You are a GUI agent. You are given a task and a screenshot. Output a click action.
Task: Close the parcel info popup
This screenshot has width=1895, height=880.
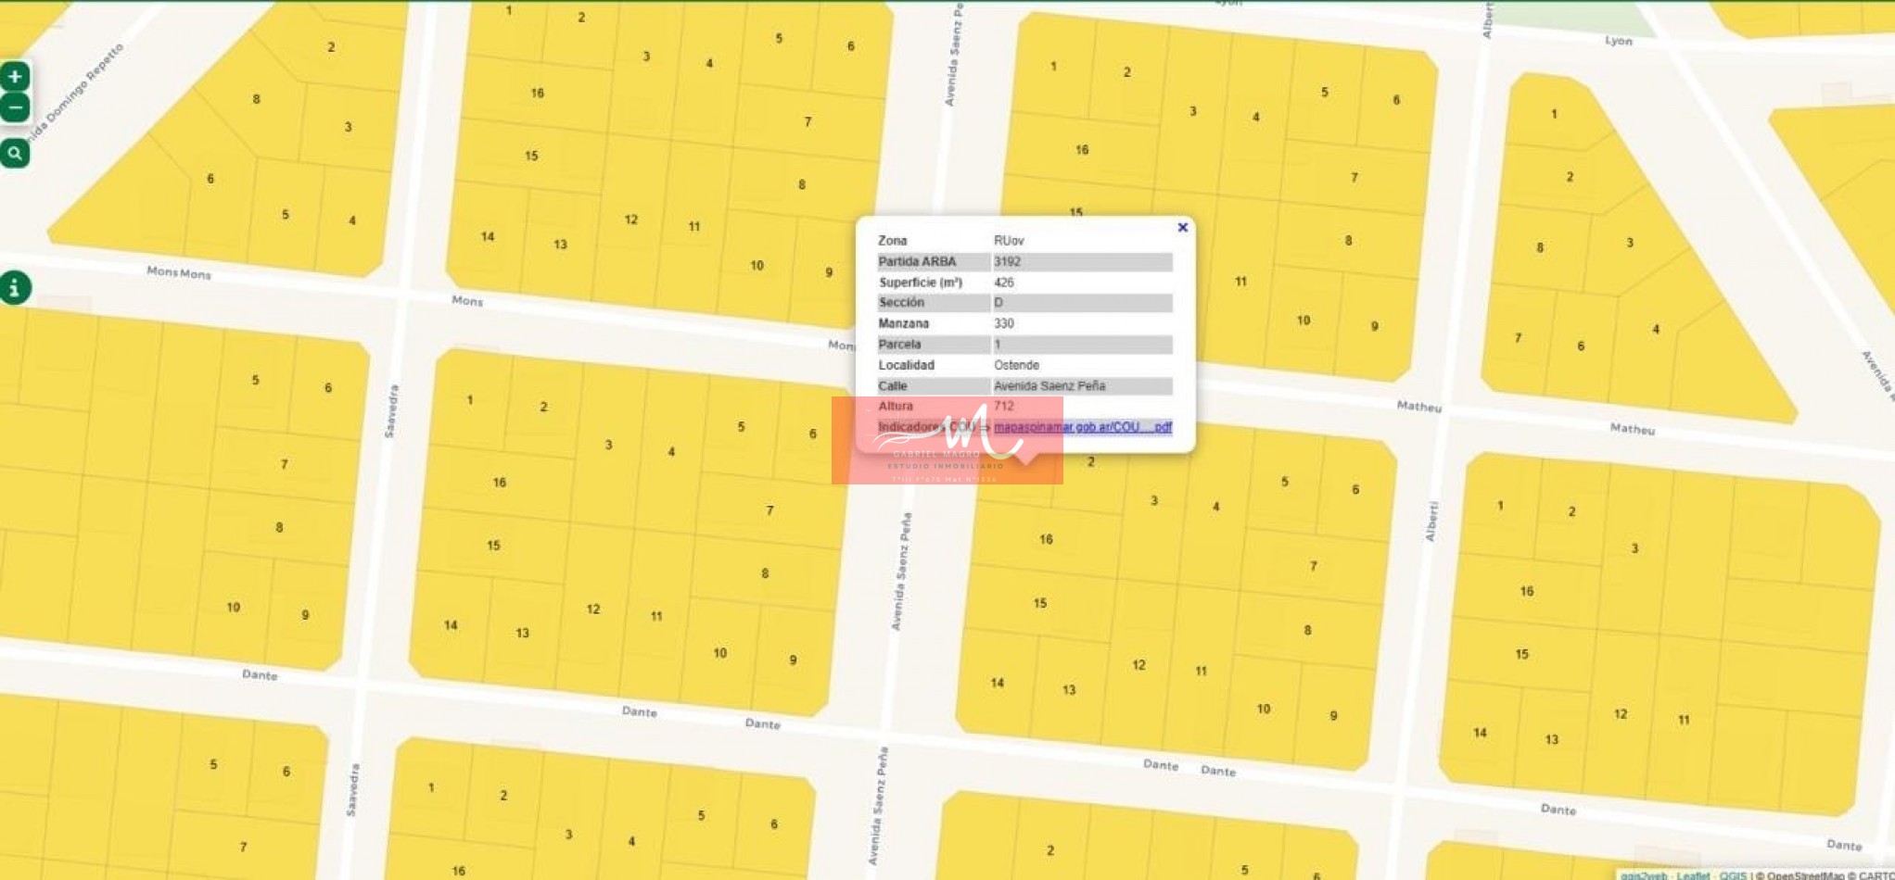[x=1182, y=227]
